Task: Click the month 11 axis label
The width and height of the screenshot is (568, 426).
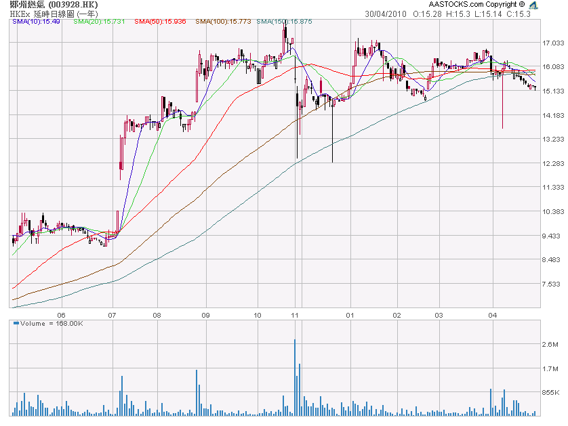Action: (x=295, y=315)
